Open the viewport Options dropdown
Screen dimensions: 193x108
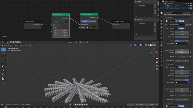(x=155, y=42)
